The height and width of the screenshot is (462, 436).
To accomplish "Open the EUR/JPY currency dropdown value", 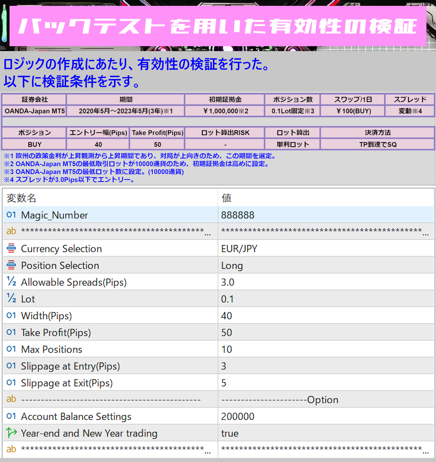I will point(239,248).
